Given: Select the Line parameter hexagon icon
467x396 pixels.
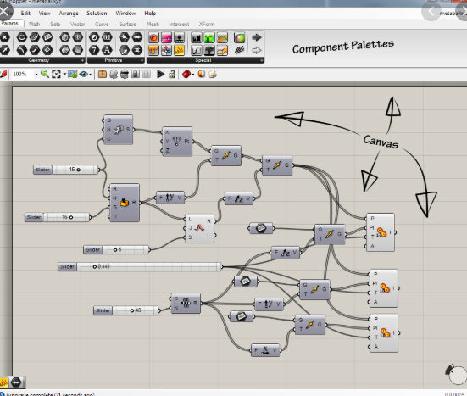Looking at the screenshot, I should point(35,50).
